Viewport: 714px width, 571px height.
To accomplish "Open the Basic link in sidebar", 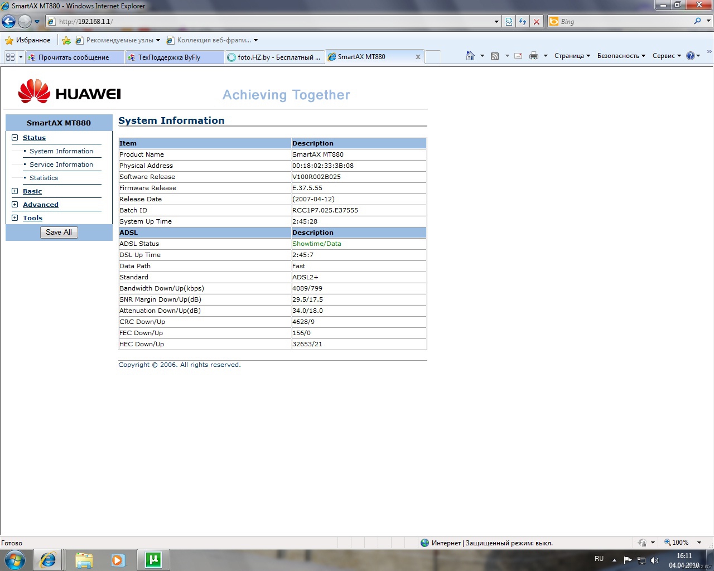I will point(32,191).
